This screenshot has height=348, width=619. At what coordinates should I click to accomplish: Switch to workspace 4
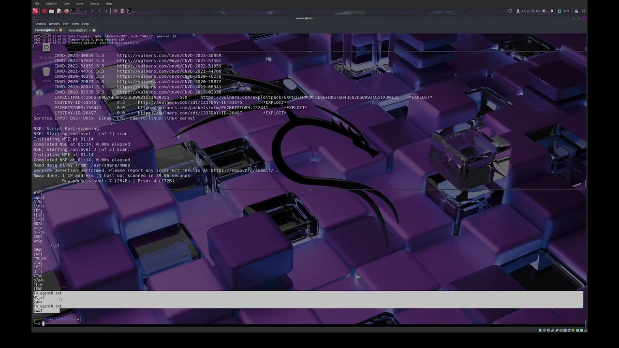tap(106, 11)
